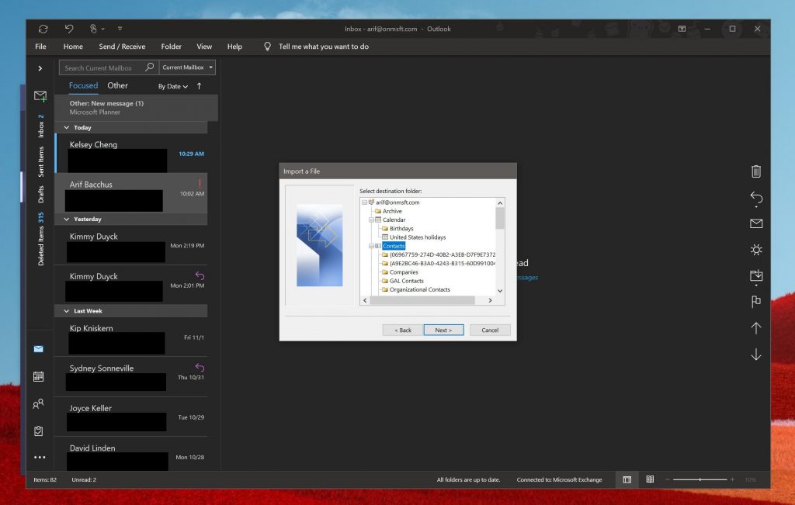Open the Folder menu tab
The height and width of the screenshot is (505, 795).
click(x=171, y=47)
